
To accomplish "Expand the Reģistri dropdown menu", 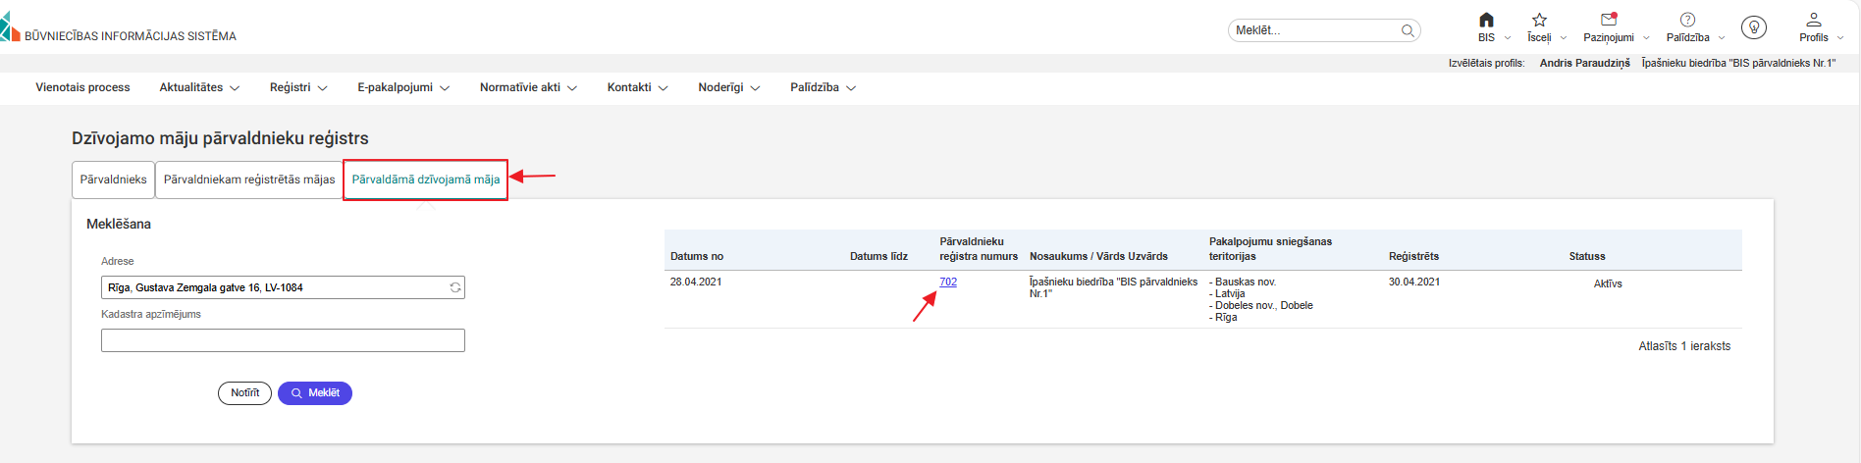I will click(x=298, y=87).
